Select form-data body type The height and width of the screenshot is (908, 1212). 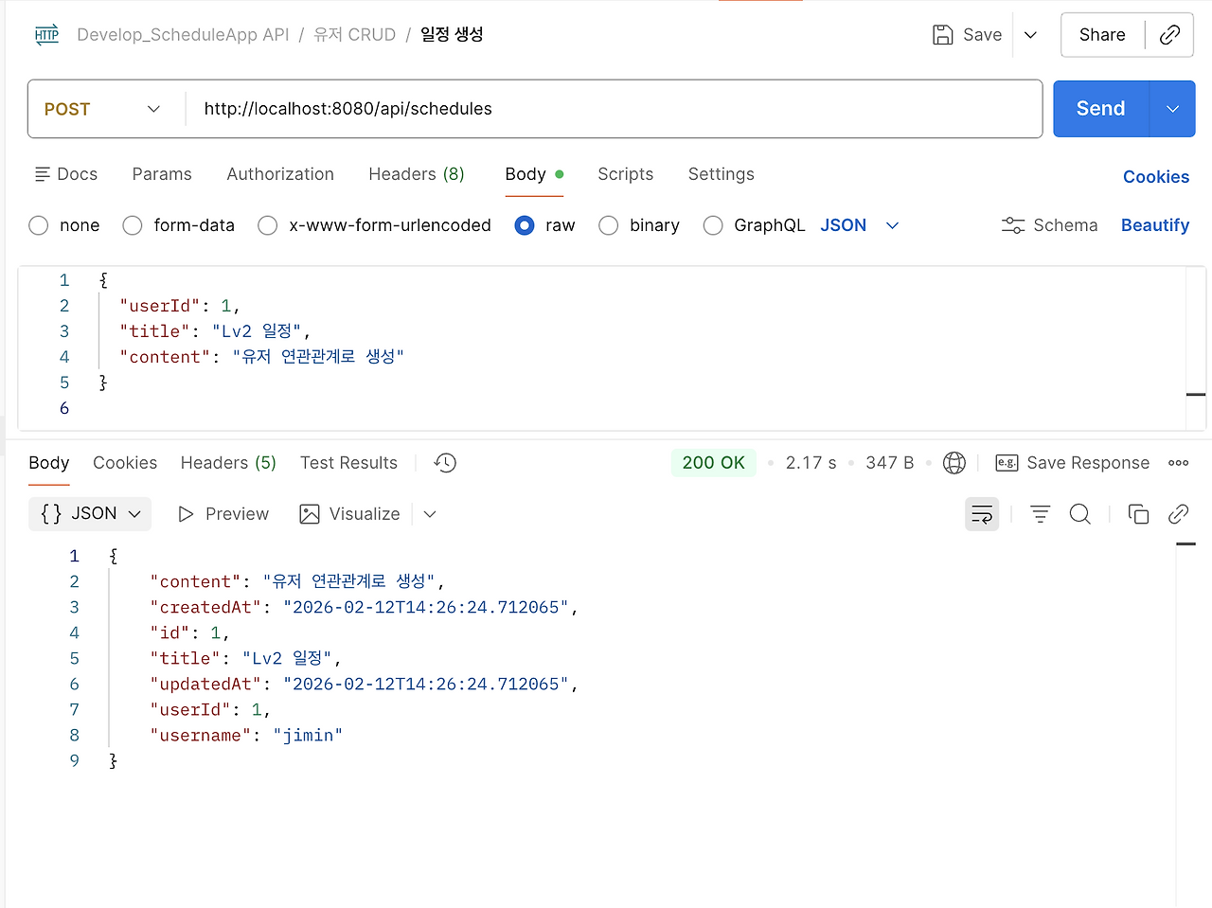[x=179, y=225]
